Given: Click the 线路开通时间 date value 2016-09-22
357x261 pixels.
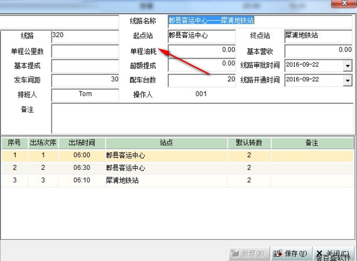Looking at the screenshot, I should click(302, 80).
